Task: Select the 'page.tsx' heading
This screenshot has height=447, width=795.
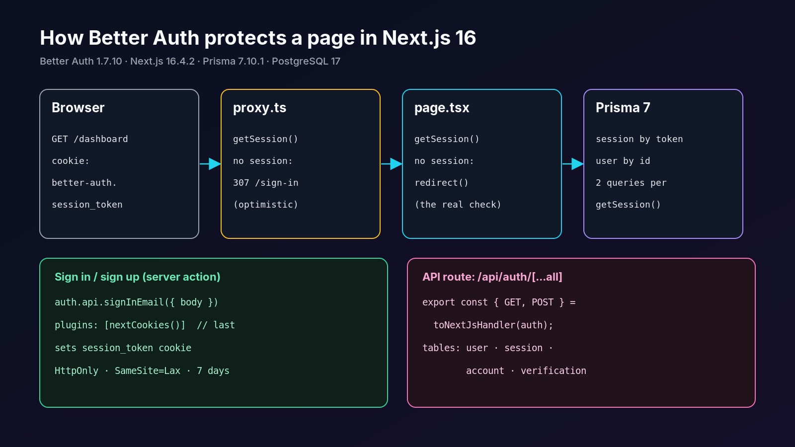Action: [442, 108]
